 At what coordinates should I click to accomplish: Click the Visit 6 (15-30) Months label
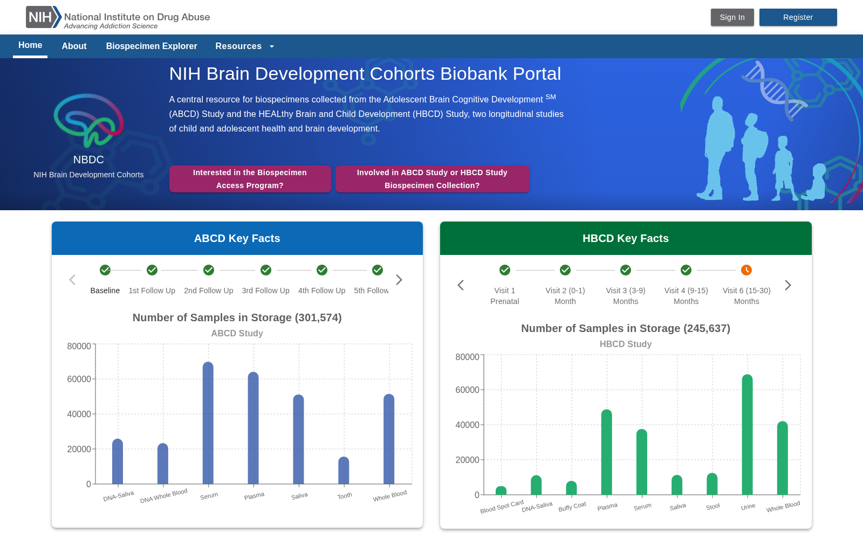(x=746, y=296)
